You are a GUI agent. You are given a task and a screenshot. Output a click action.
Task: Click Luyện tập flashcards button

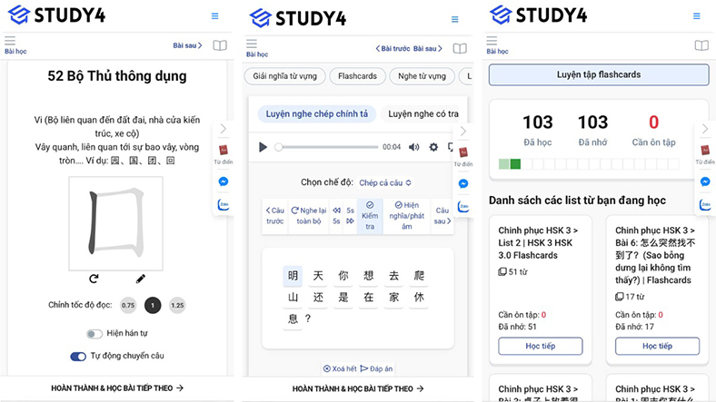coord(599,74)
